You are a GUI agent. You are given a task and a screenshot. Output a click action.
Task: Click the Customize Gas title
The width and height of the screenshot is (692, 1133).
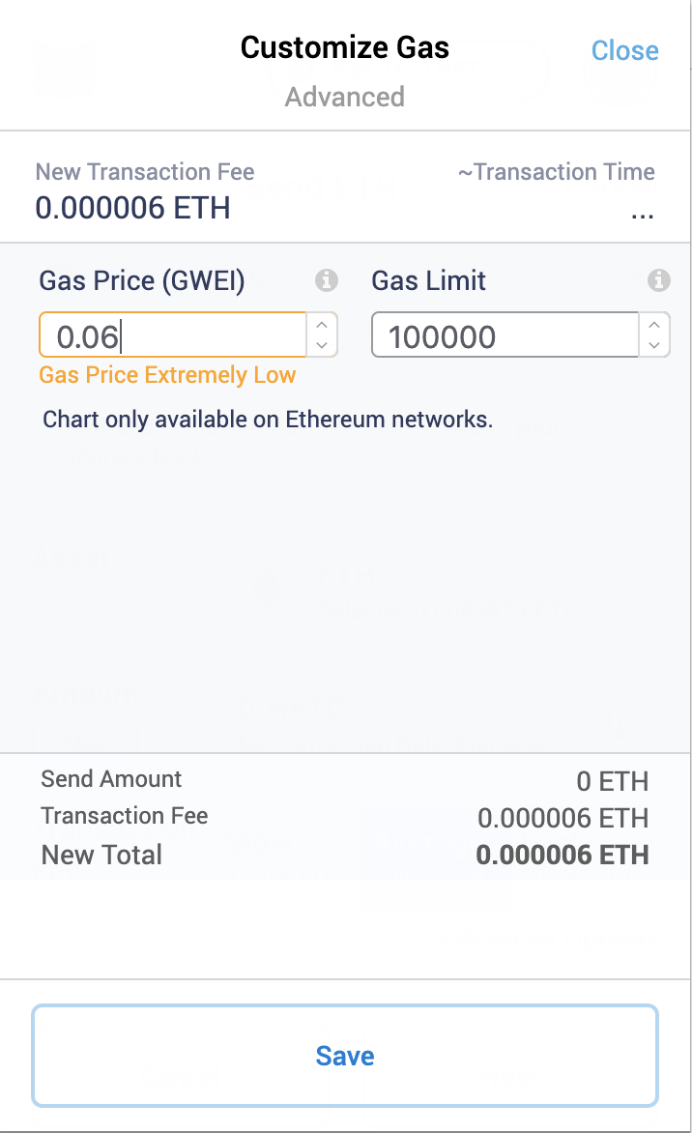(x=344, y=46)
